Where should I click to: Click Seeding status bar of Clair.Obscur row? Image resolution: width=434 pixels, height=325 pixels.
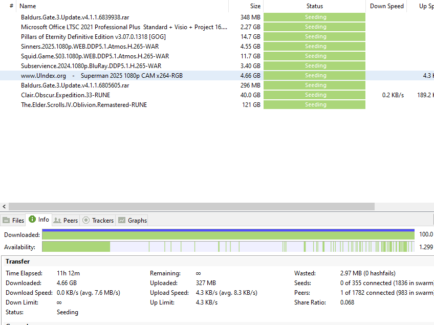pyautogui.click(x=314, y=95)
